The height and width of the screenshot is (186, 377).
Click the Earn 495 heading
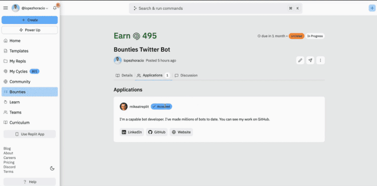click(x=135, y=36)
